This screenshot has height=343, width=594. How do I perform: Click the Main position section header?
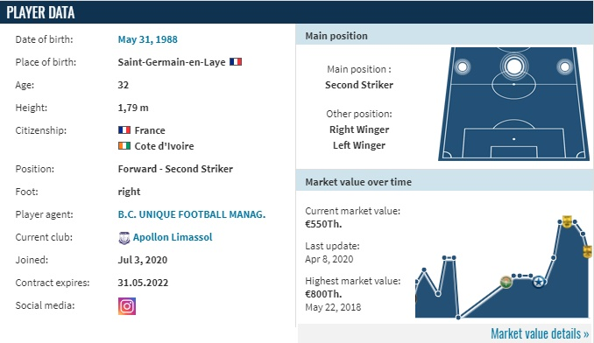pyautogui.click(x=444, y=36)
